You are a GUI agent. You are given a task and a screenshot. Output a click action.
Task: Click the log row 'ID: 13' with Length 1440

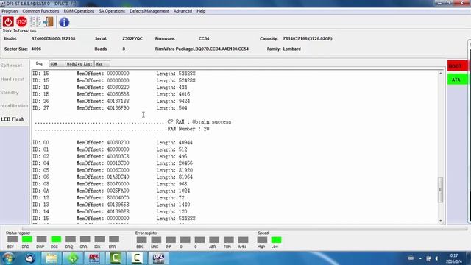pos(111,205)
